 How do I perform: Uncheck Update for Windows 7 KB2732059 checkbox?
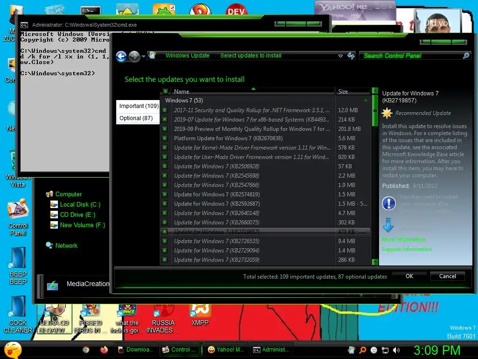click(x=165, y=260)
